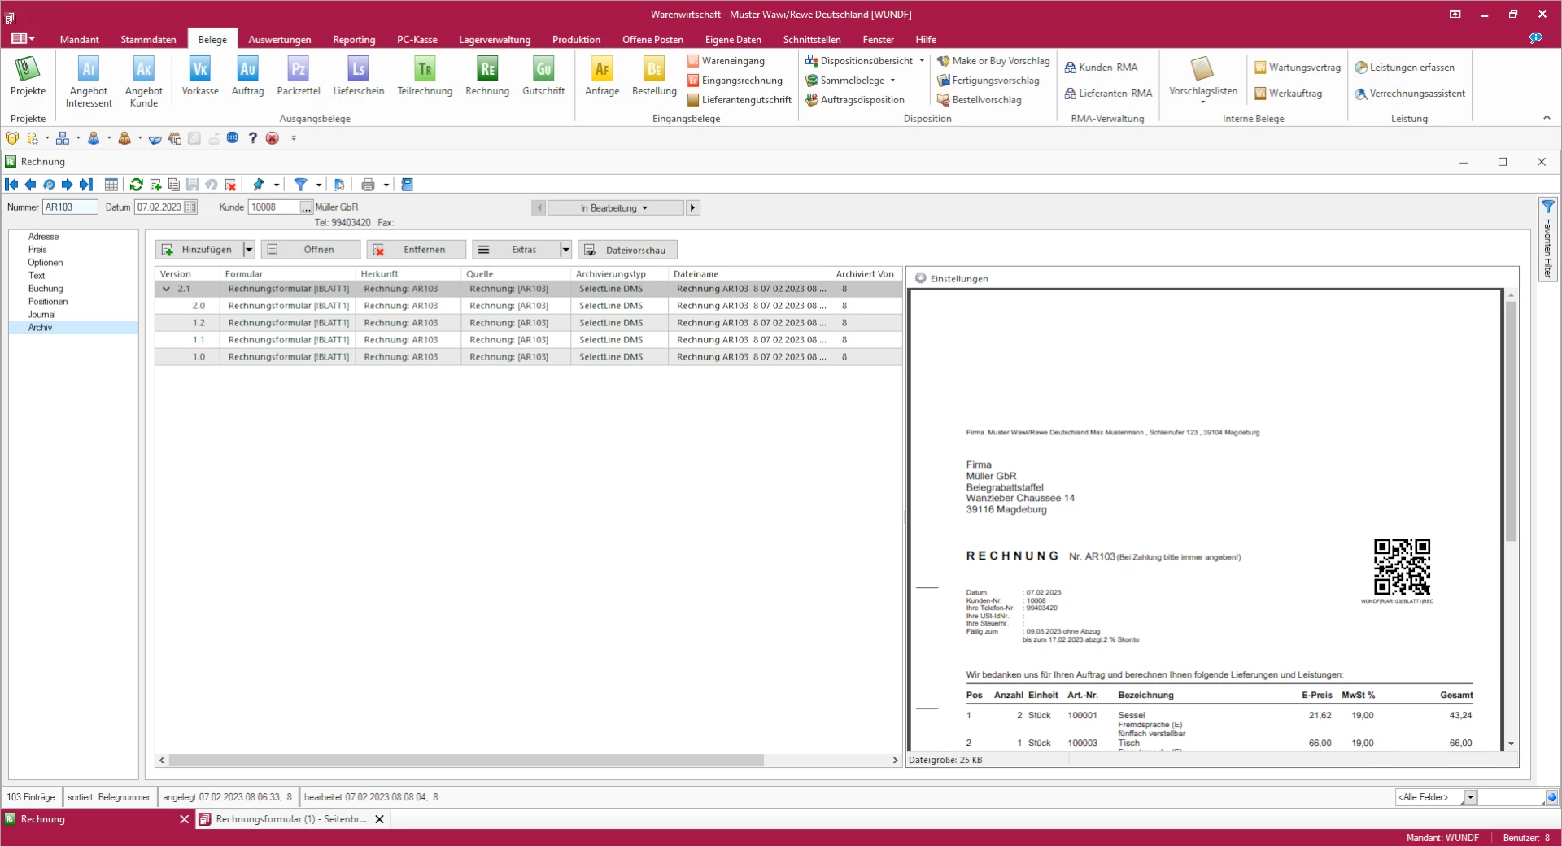
Task: Click the Entfernen button
Action: [416, 250]
